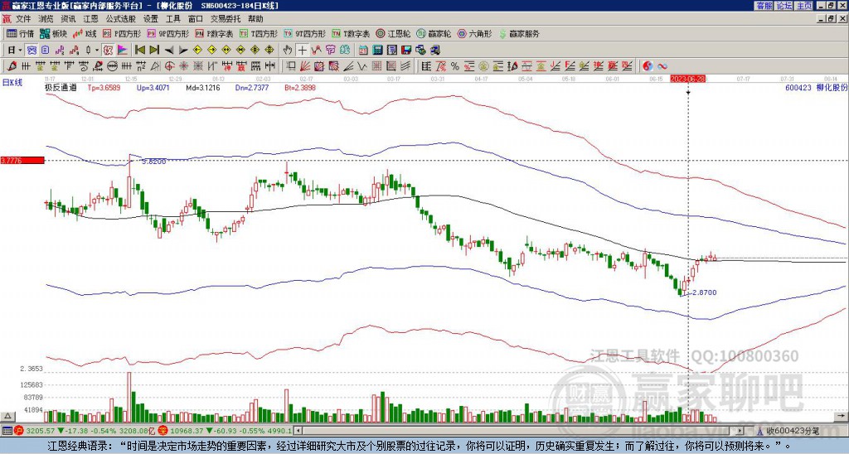Click the 极反通道 indicator name
Screen dimensions: 849x454
[x=61, y=87]
